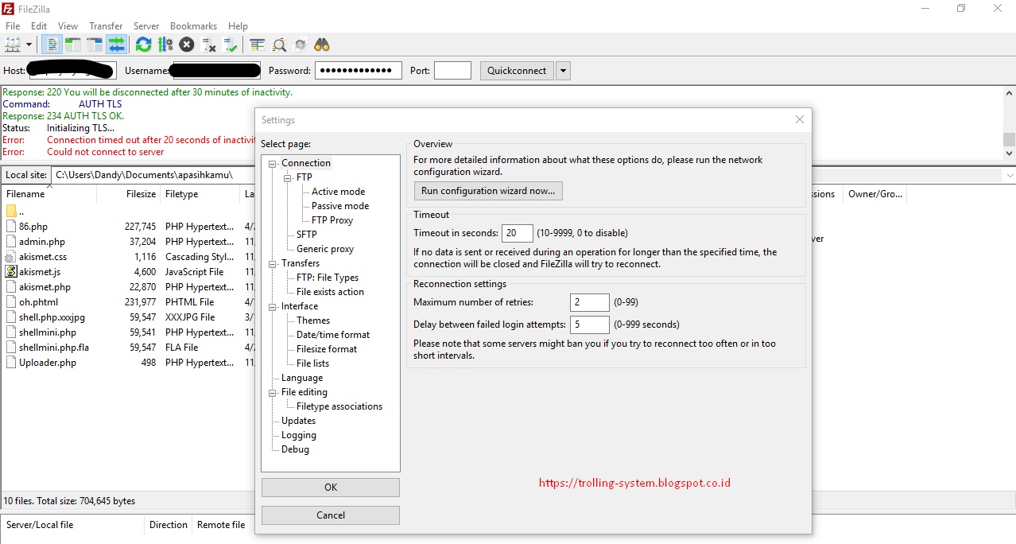Open the Bookmarks menu

pos(193,26)
